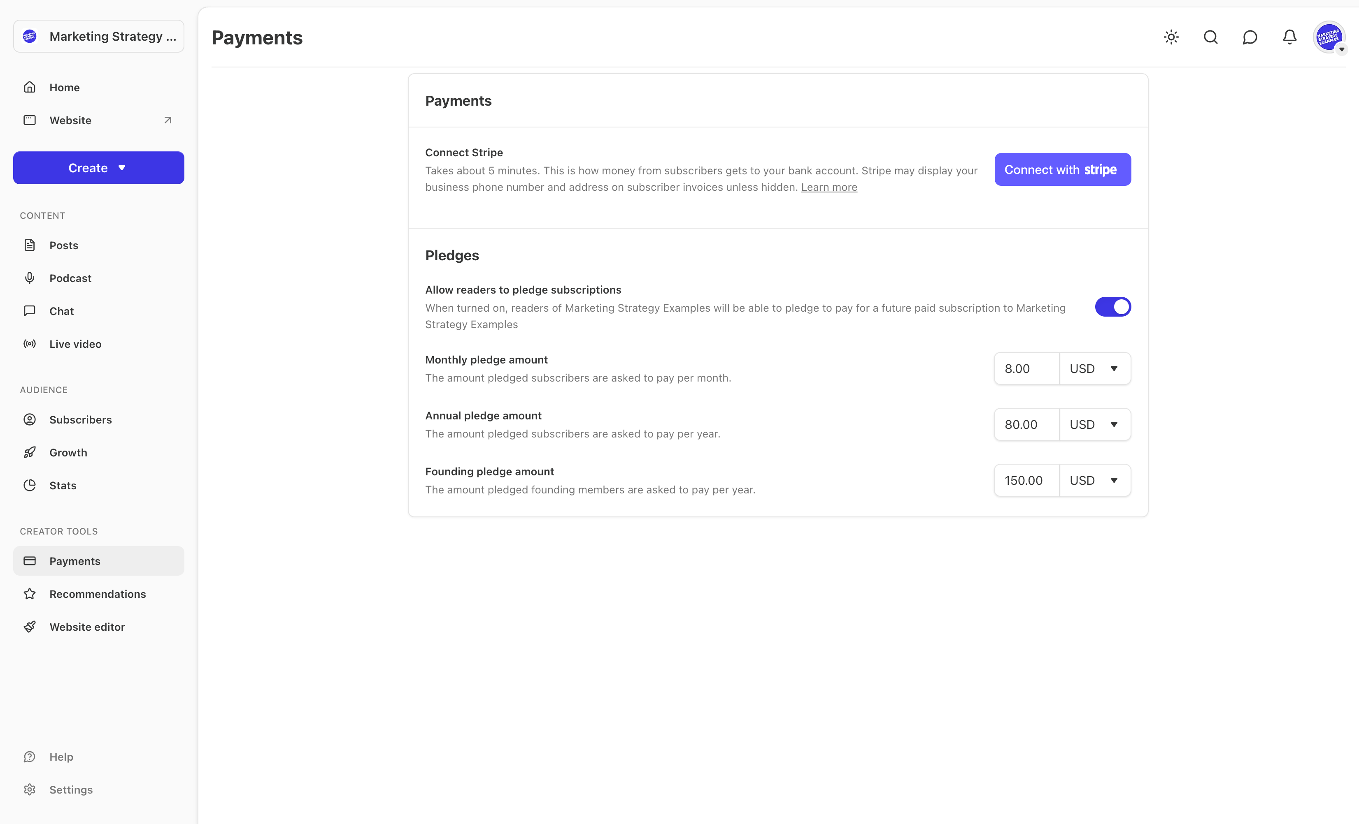Image resolution: width=1359 pixels, height=824 pixels.
Task: Open the Marketing Strategy publication switcher
Action: 99,36
